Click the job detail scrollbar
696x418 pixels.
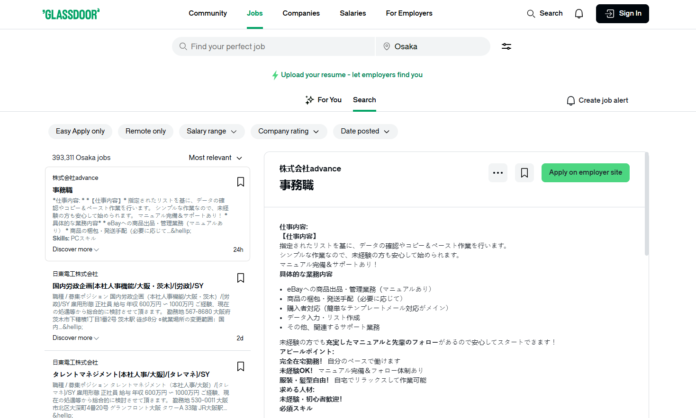click(x=646, y=204)
